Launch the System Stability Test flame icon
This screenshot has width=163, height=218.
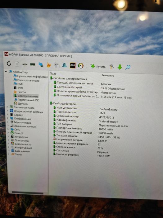click(x=49, y=65)
